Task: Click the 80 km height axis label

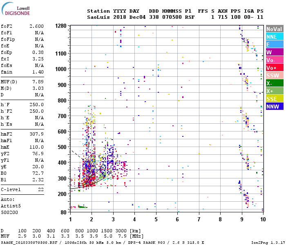Action: 63,212
